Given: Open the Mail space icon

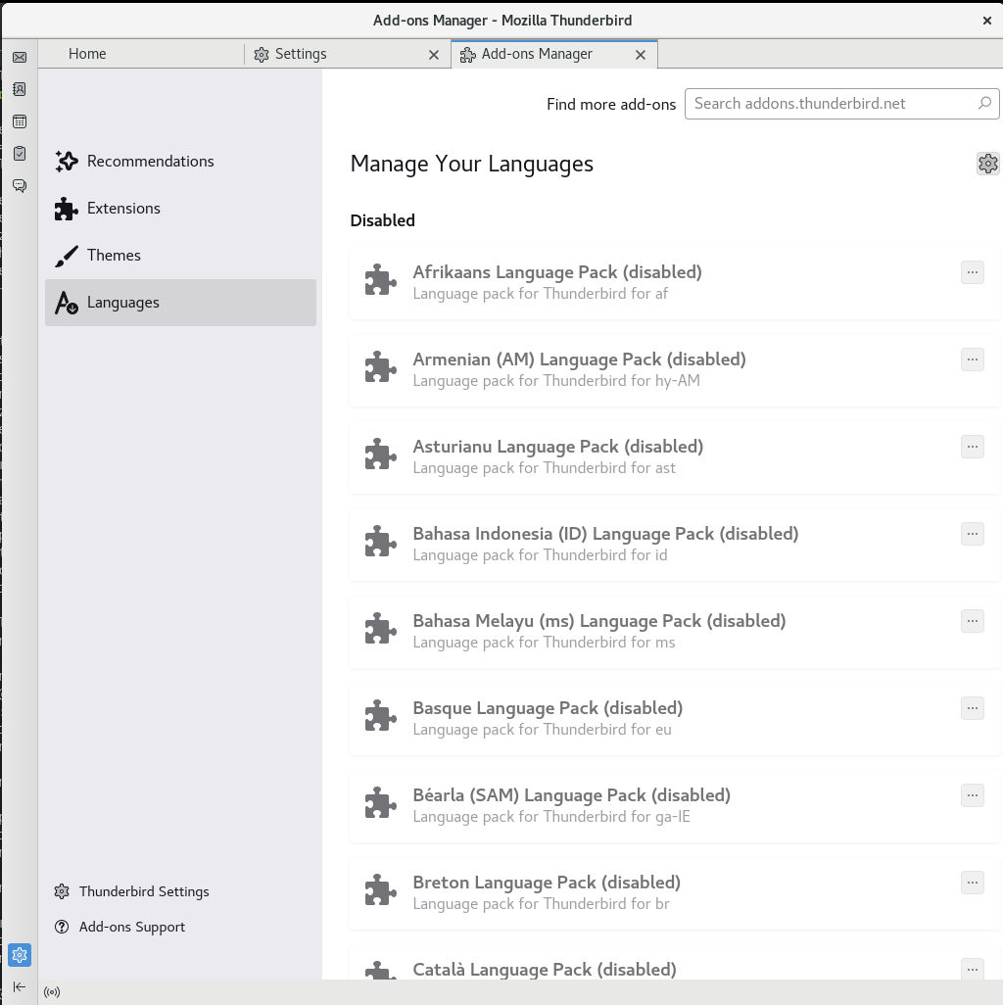Looking at the screenshot, I should [19, 58].
